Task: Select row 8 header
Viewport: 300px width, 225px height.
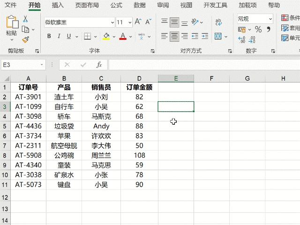Action: click(x=5, y=155)
